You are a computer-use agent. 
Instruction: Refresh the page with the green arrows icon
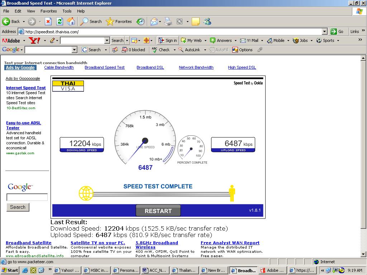60,21
